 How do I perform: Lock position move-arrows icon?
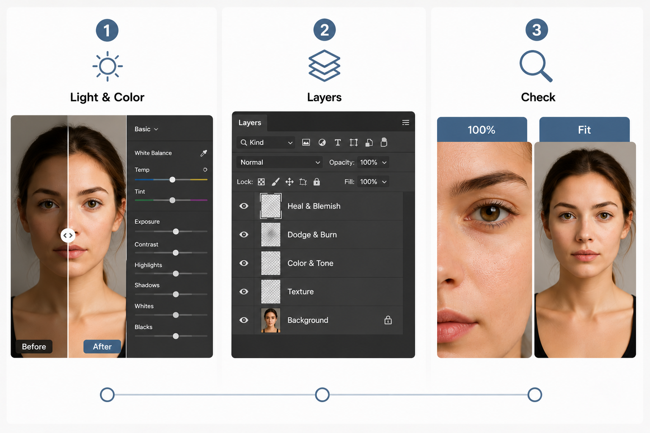[x=289, y=182]
